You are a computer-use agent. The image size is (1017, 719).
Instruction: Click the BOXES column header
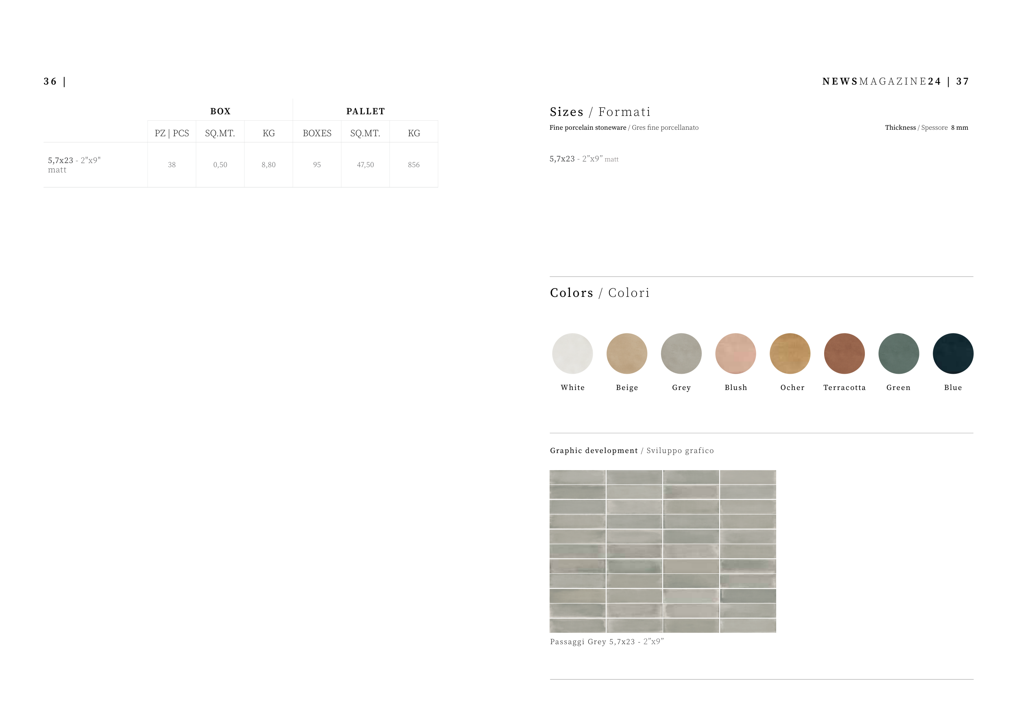point(317,133)
